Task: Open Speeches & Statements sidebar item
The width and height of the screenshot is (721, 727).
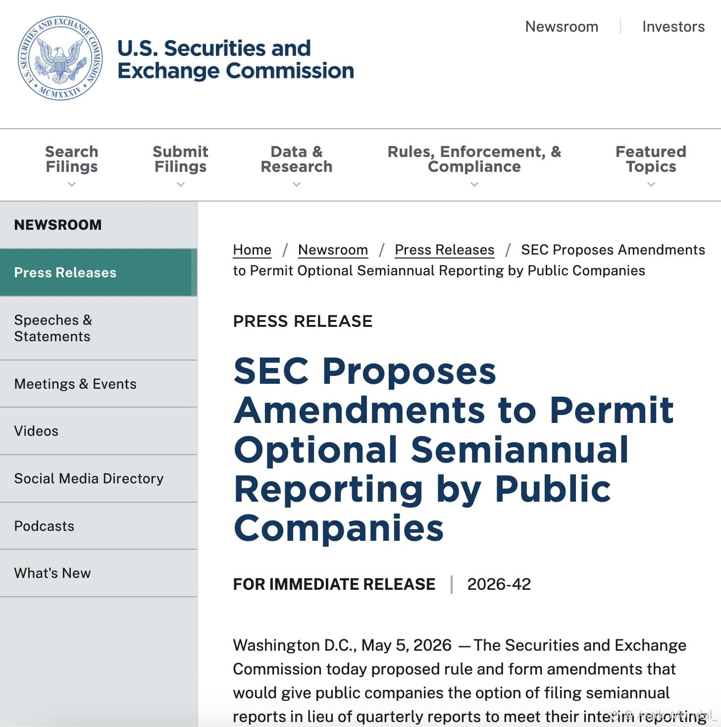Action: pos(99,328)
